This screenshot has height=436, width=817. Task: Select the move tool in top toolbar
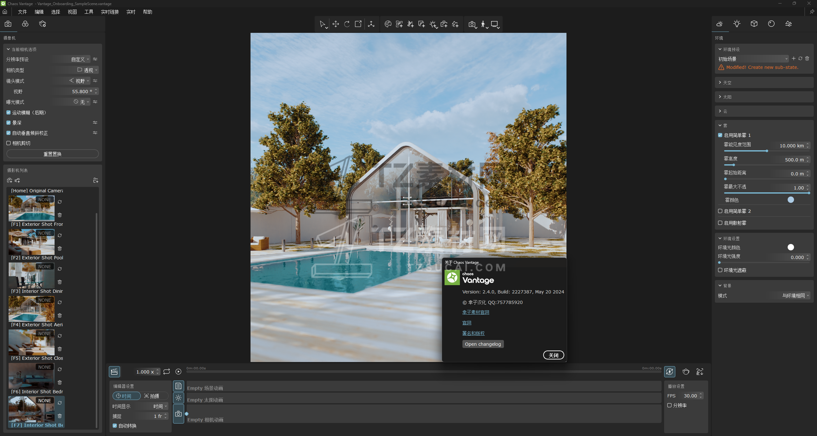pos(335,24)
